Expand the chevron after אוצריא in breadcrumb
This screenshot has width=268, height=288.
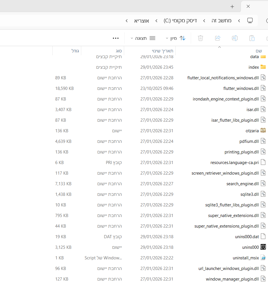[x=127, y=21]
